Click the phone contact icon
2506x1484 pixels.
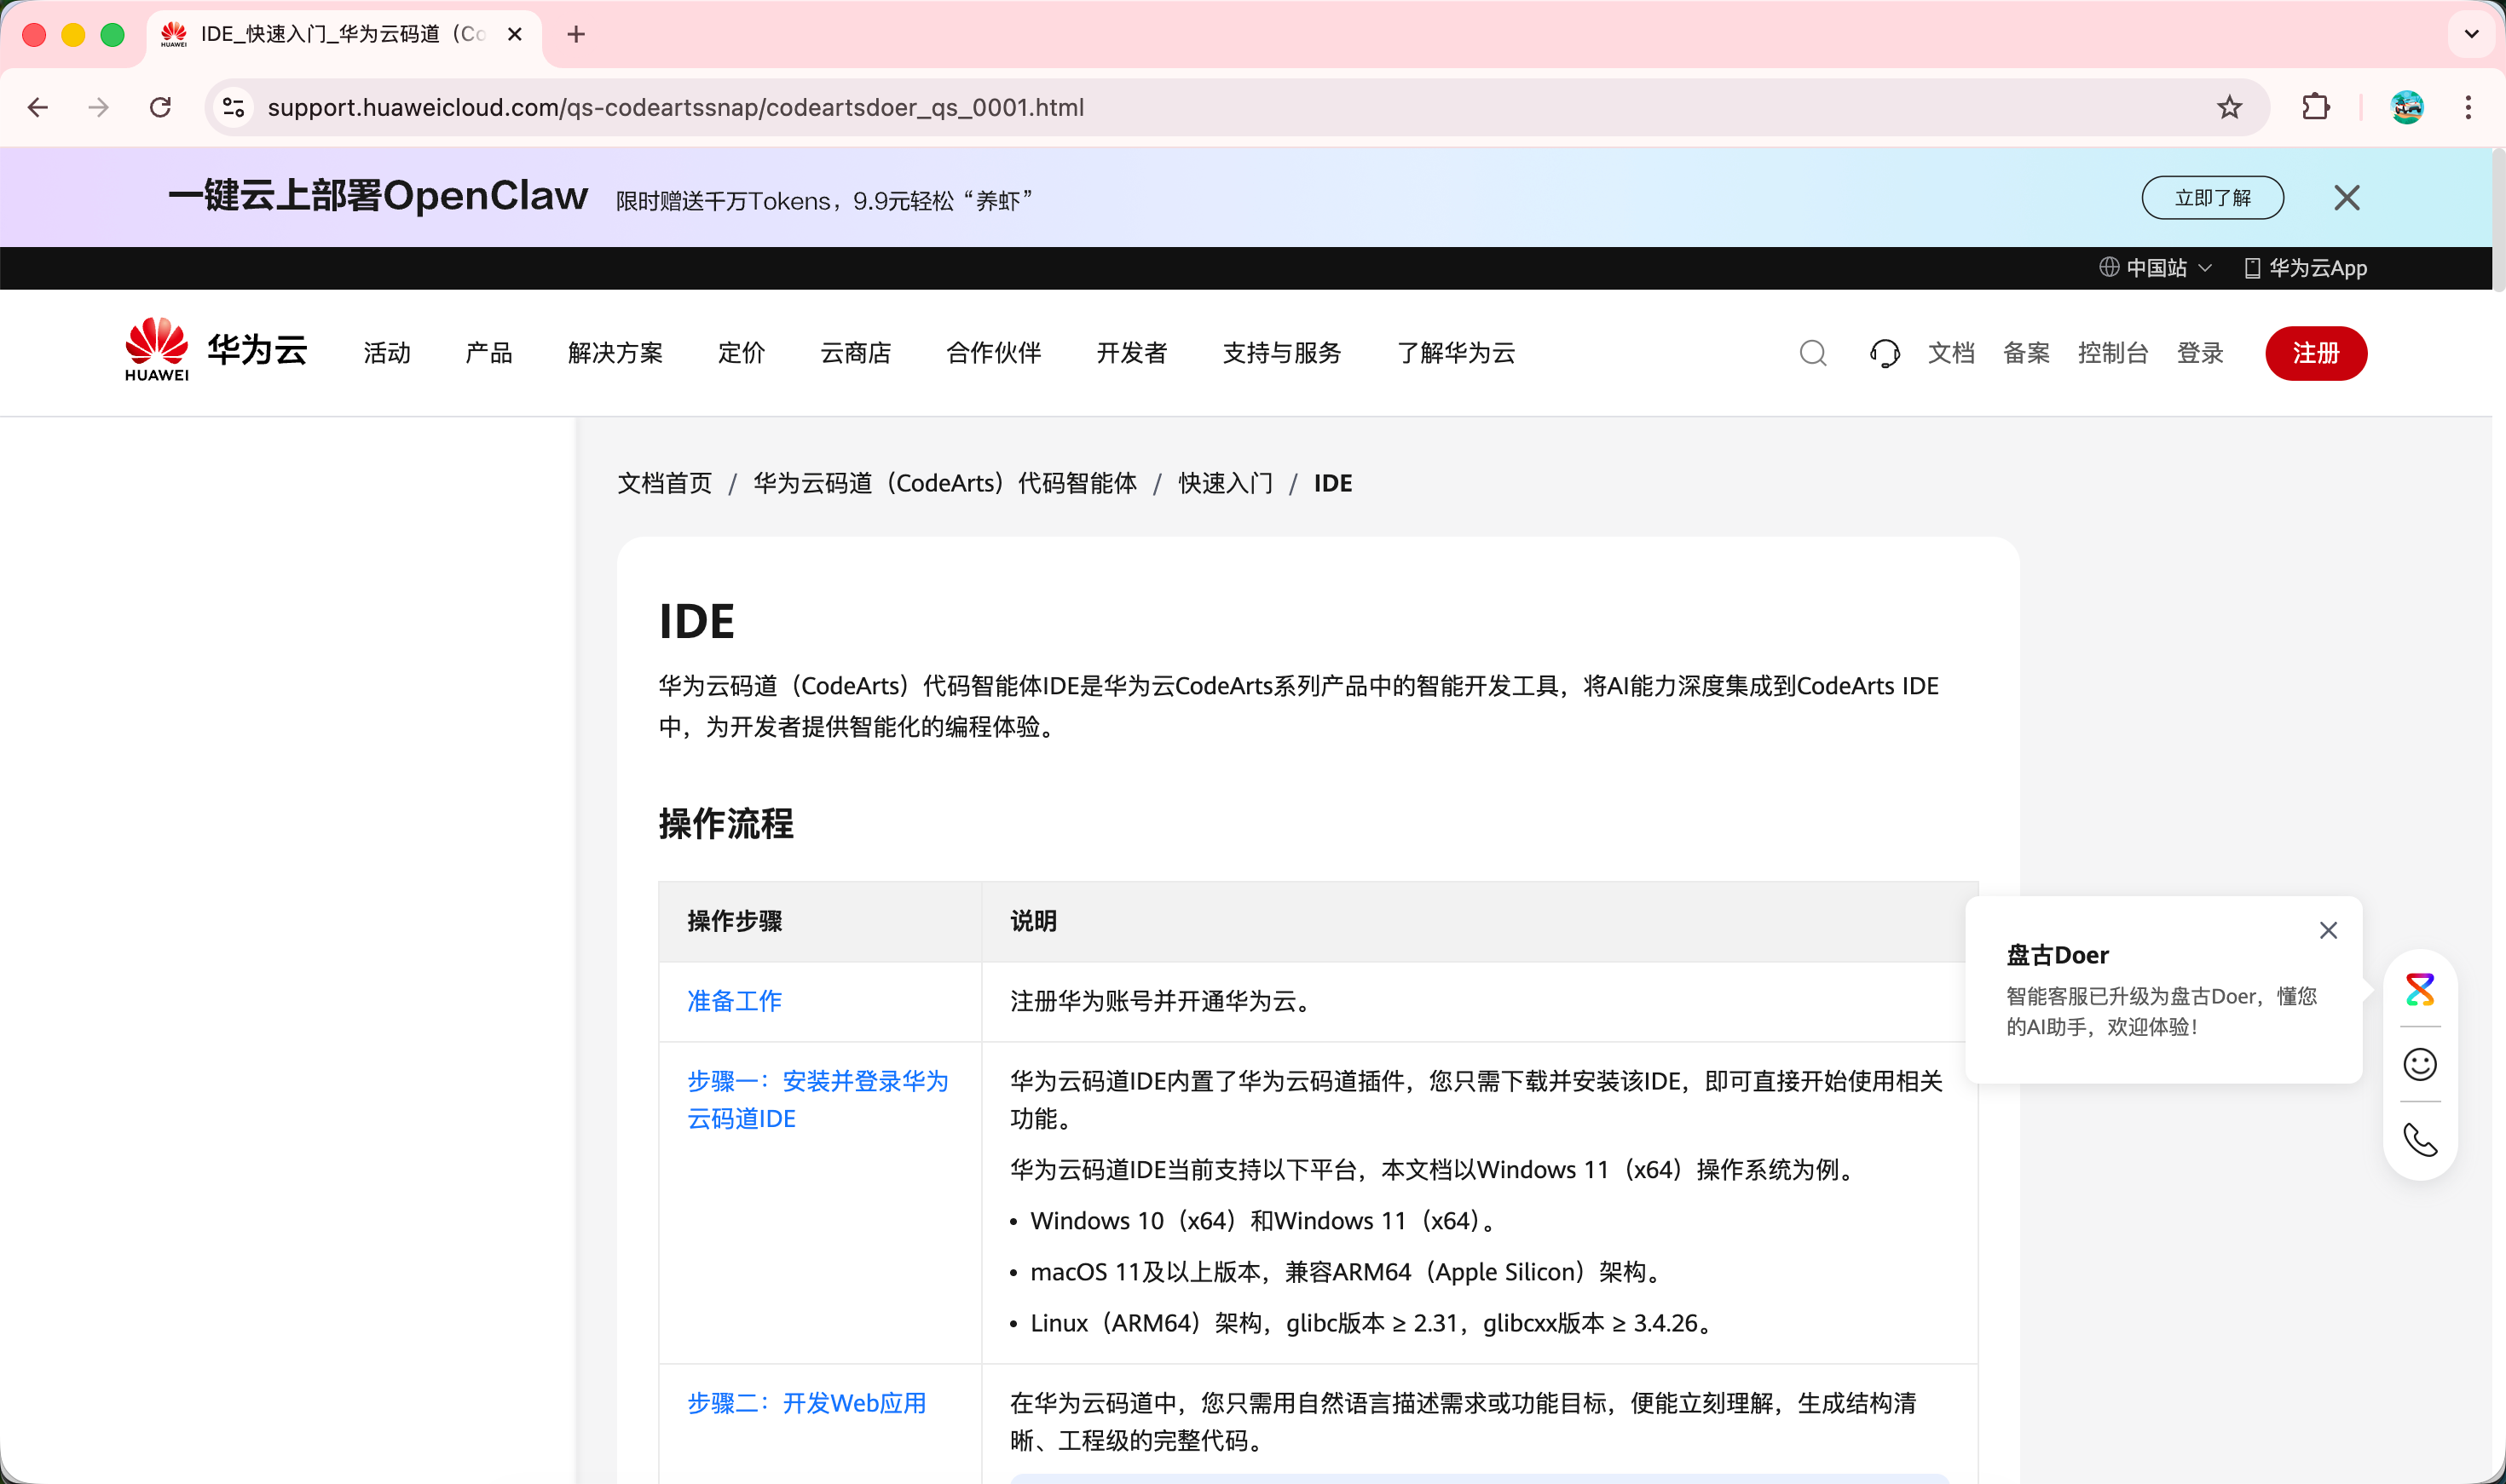[x=2419, y=1140]
